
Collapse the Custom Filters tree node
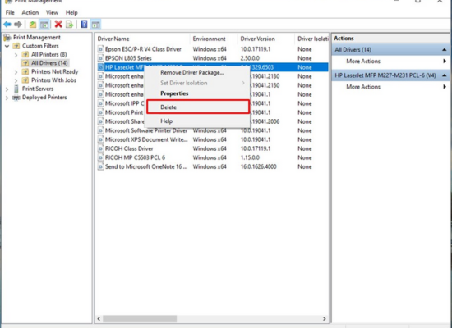click(7, 46)
